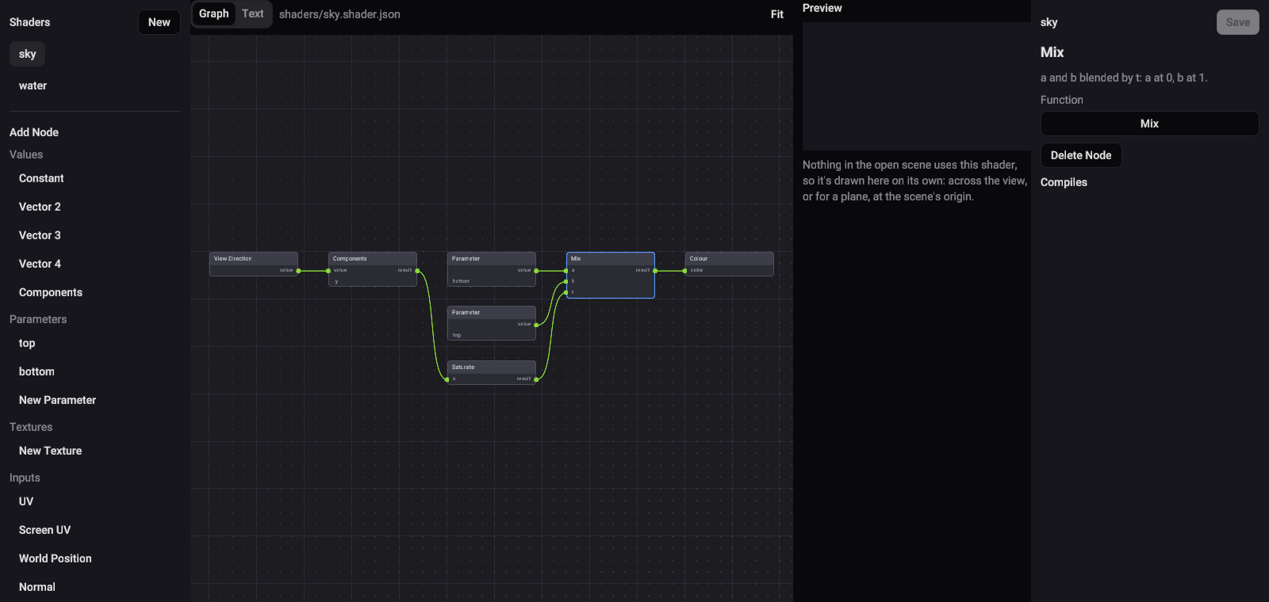
Task: Add a UV input node
Action: pyautogui.click(x=26, y=501)
